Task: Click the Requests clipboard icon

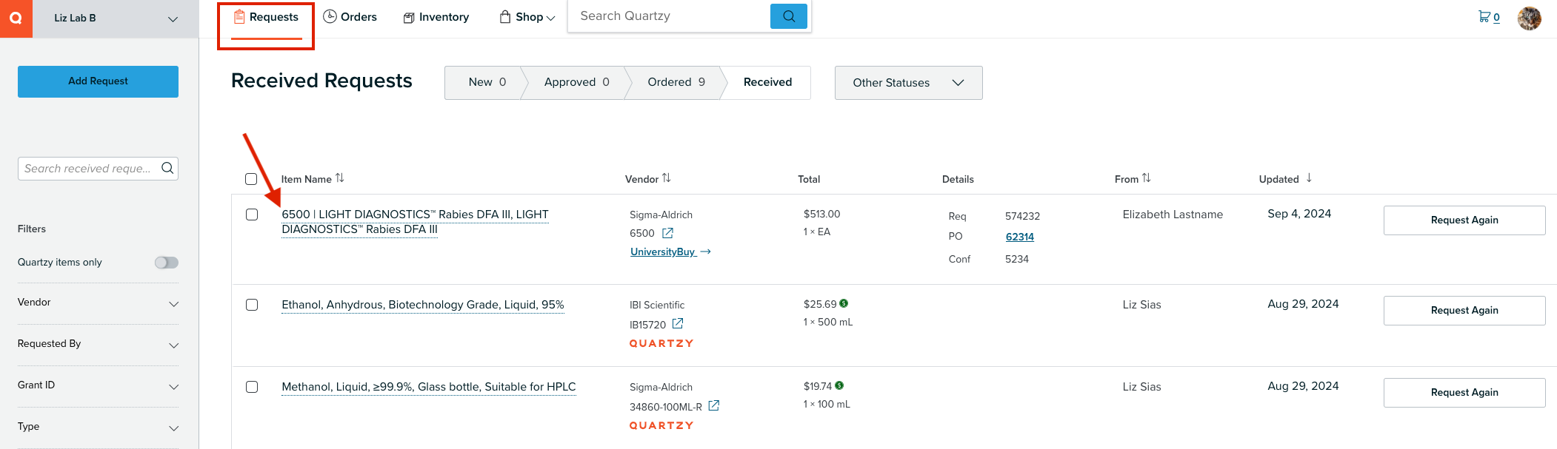Action: coord(239,16)
